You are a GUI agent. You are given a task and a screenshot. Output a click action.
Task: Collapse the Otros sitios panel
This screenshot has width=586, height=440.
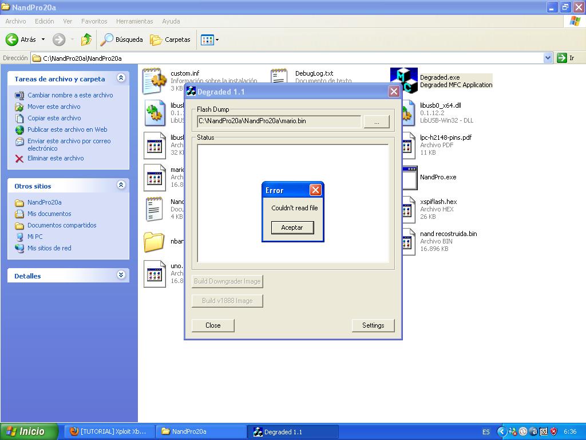pos(121,185)
